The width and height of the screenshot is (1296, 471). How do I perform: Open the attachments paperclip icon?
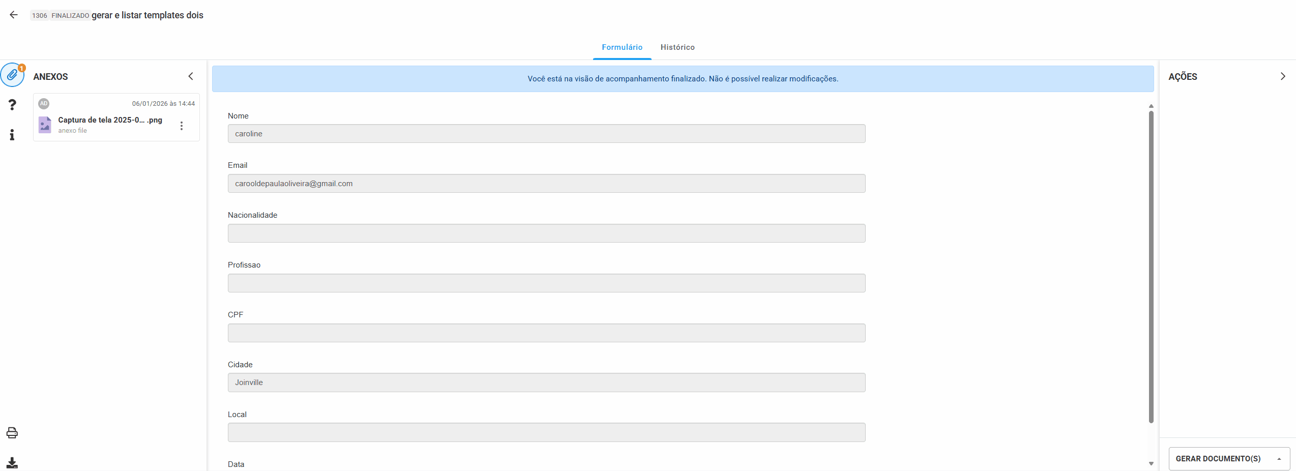point(12,75)
